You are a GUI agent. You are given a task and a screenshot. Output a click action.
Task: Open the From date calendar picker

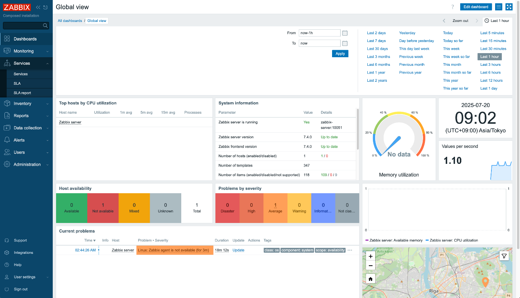[x=345, y=33]
